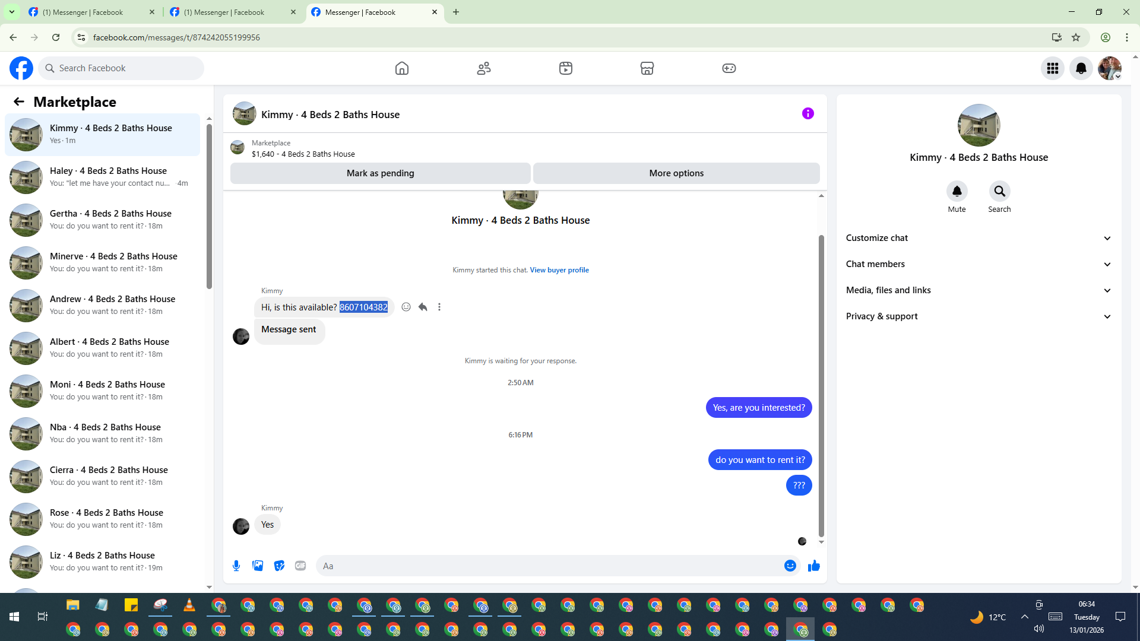Viewport: 1140px width, 641px height.
Task: Click the voice clip microphone icon
Action: 236,566
